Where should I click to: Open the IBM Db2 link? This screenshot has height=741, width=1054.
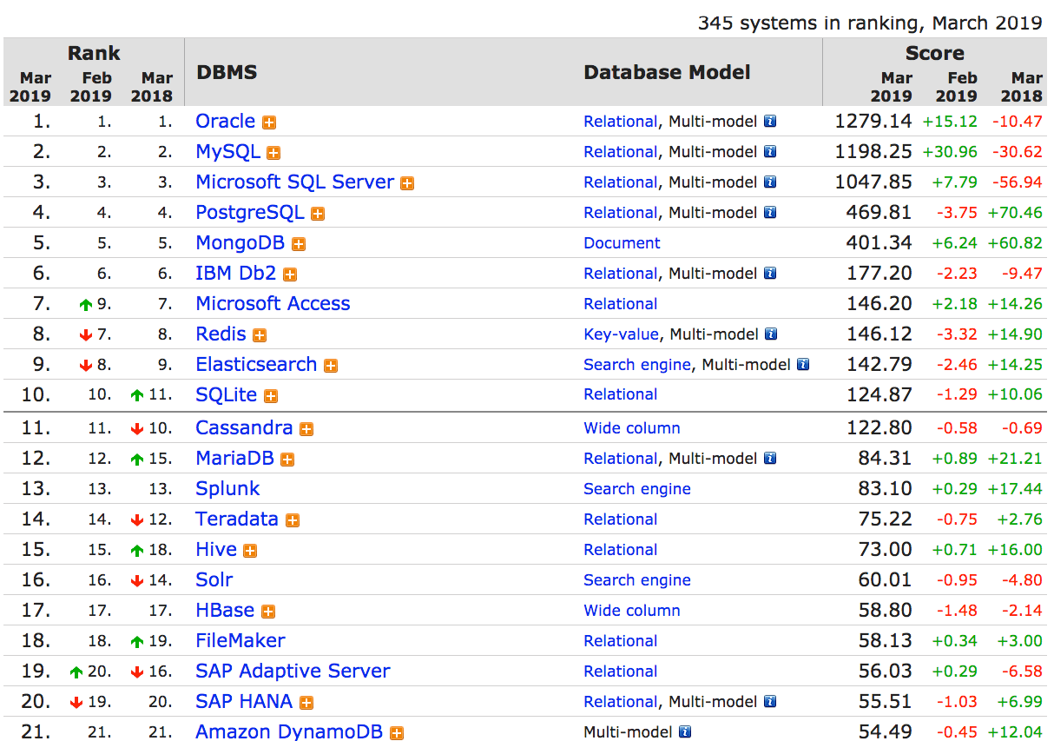(236, 274)
